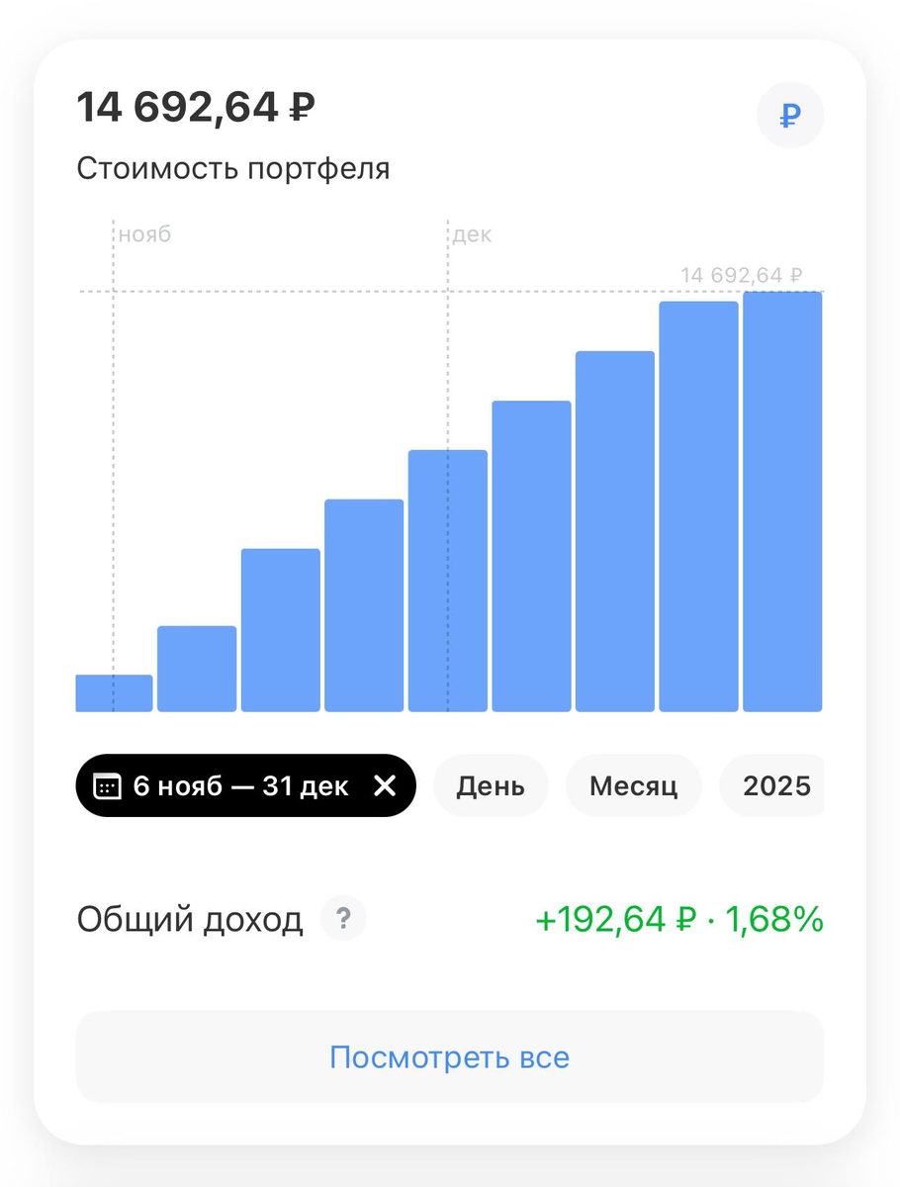Click the нояб gridline label on the chart

click(144, 234)
